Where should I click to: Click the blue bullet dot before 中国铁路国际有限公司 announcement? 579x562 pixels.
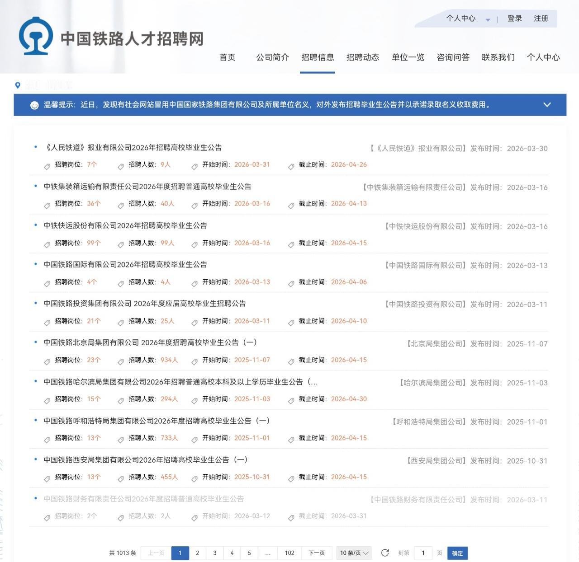(36, 265)
